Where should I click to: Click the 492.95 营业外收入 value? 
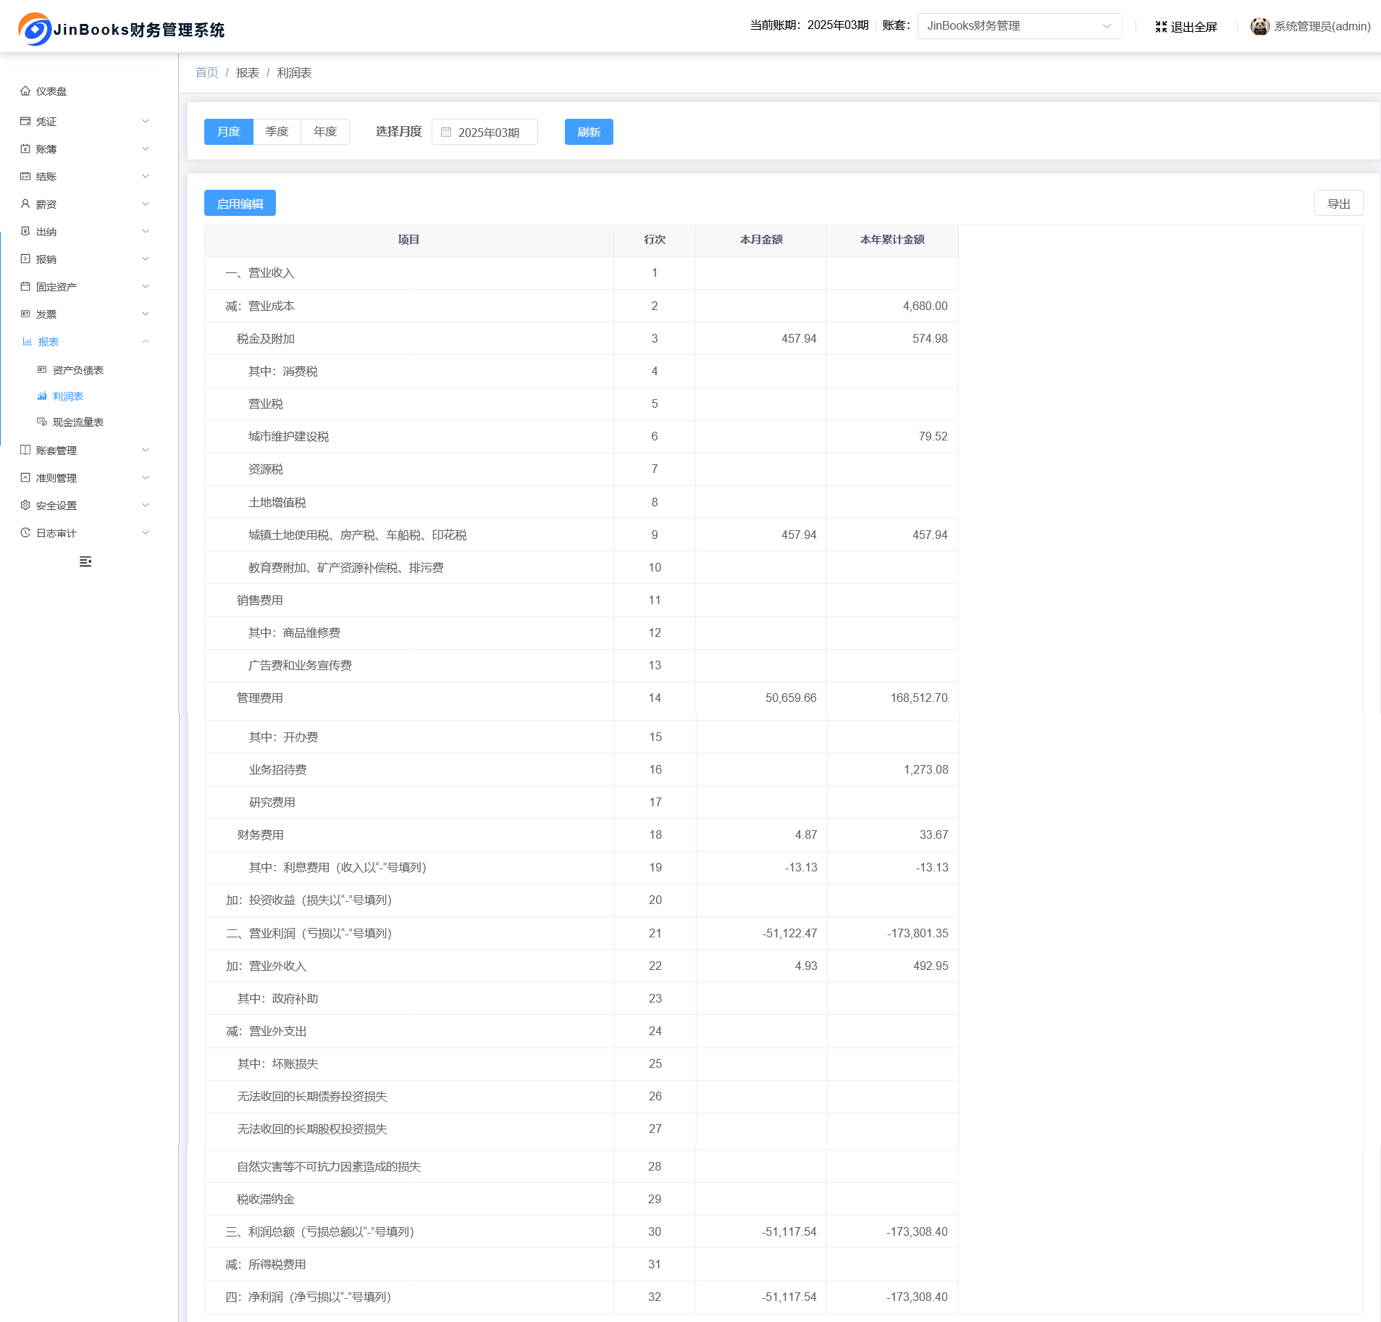pos(931,966)
